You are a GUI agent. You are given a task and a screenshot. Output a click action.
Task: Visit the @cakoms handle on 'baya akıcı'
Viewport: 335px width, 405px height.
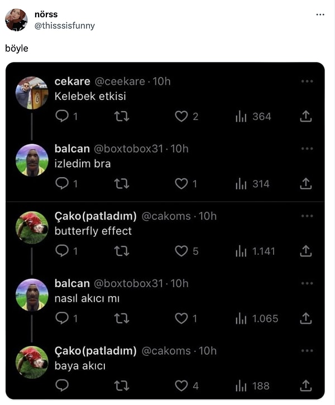tap(166, 351)
